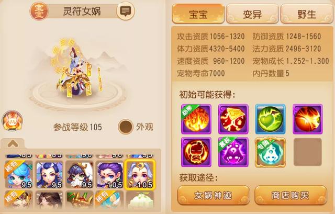Select the red talisman skill icon
Viewport: 335px width, 214px height.
[x=233, y=119]
